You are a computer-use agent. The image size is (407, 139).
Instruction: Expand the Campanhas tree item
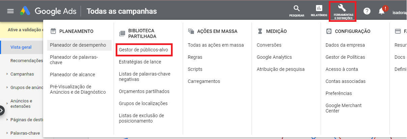7,74
